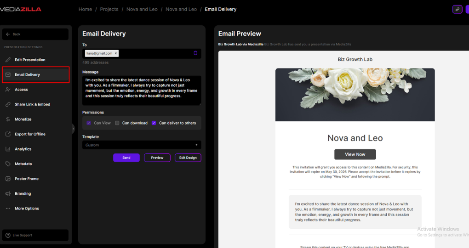Click the Access person icon
Viewport: 469px width, 248px height.
[8, 90]
